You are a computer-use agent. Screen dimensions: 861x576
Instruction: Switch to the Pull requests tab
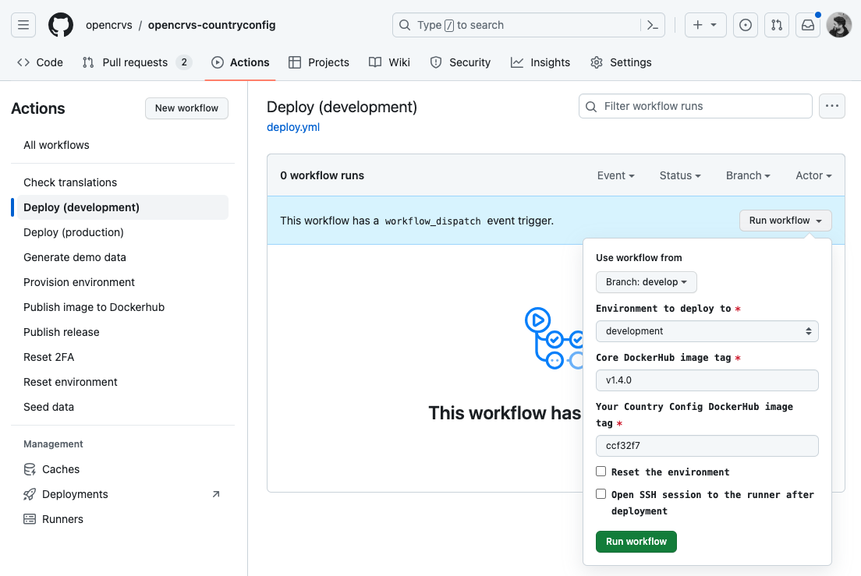[x=135, y=62]
